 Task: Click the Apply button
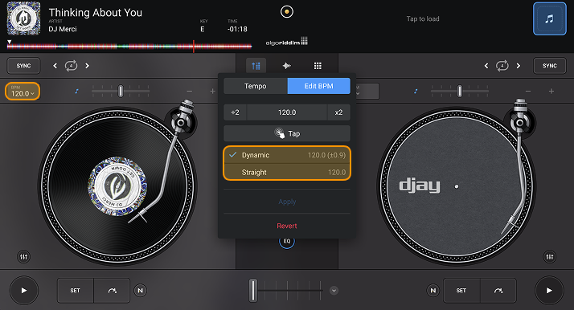click(287, 202)
